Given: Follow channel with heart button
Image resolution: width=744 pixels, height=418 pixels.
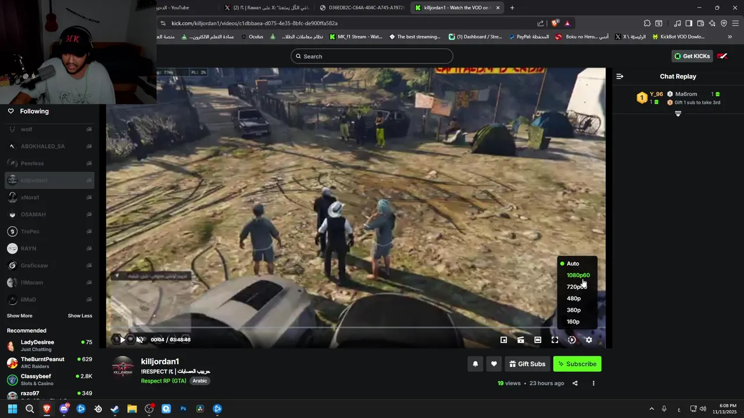Looking at the screenshot, I should tap(493, 364).
